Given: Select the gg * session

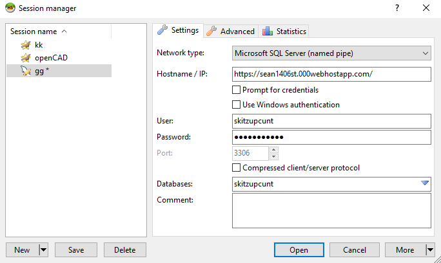Looking at the screenshot, I should click(59, 71).
